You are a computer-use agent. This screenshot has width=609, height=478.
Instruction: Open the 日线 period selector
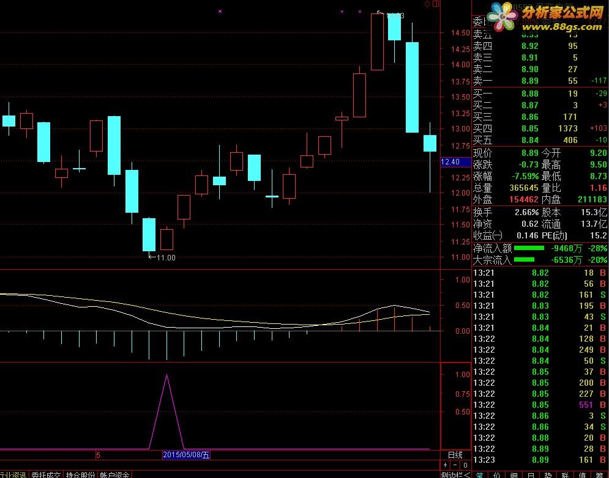[x=455, y=455]
